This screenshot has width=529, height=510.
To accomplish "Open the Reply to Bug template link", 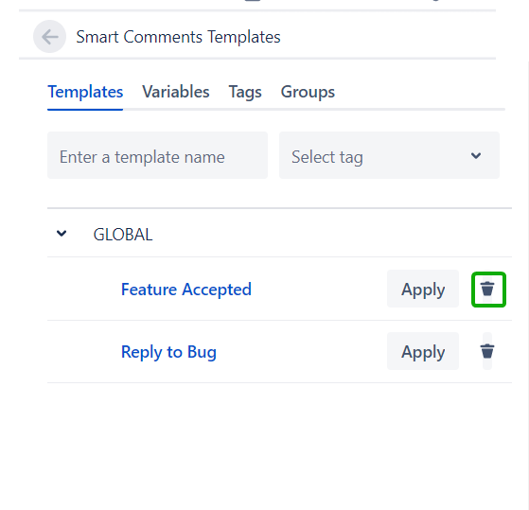I will 168,352.
